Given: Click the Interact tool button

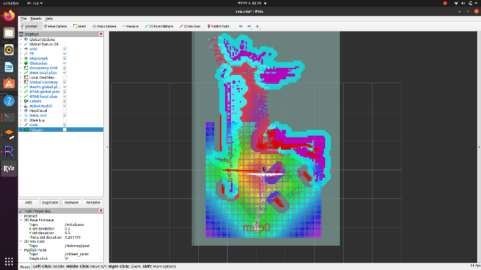Looking at the screenshot, I should coord(30,26).
